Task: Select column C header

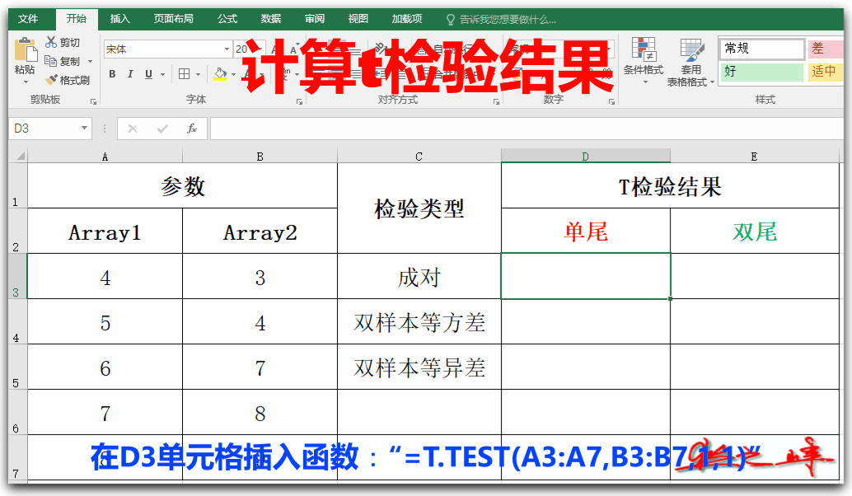Action: pos(419,157)
